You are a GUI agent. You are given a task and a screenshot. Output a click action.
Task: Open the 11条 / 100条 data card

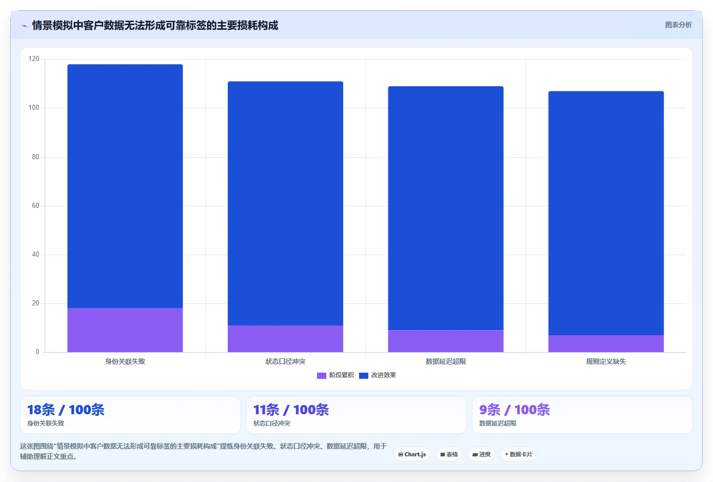pyautogui.click(x=356, y=415)
